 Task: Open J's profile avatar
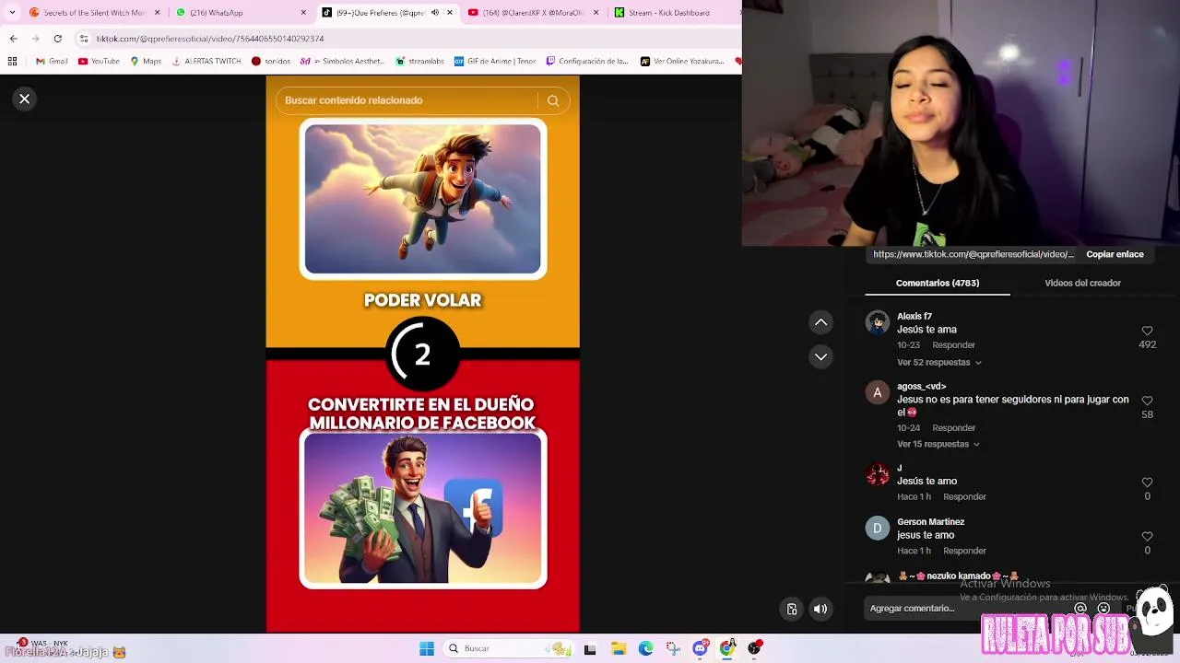[x=877, y=474]
